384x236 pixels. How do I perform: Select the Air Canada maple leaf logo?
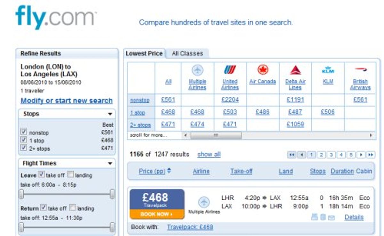click(x=263, y=70)
